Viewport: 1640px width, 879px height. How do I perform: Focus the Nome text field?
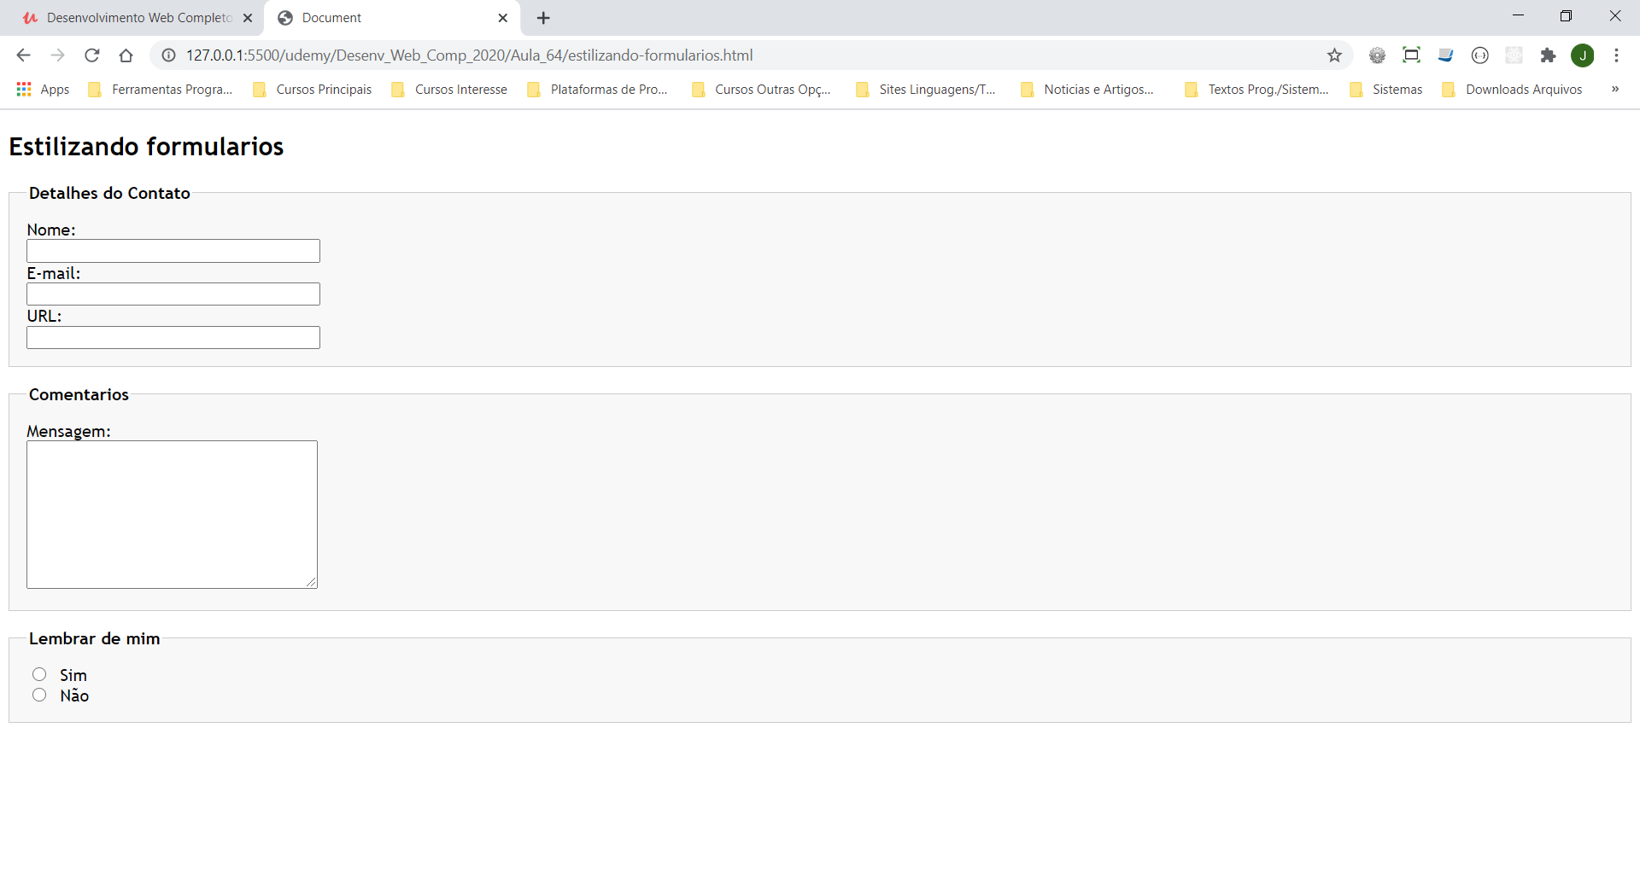173,251
